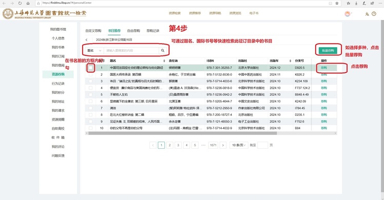This screenshot has height=200, width=384.
Task: Open 我的书单 in sidebar
Action: pos(58,47)
